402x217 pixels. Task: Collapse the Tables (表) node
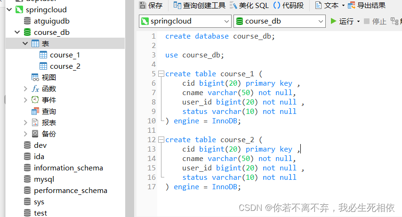click(x=25, y=44)
